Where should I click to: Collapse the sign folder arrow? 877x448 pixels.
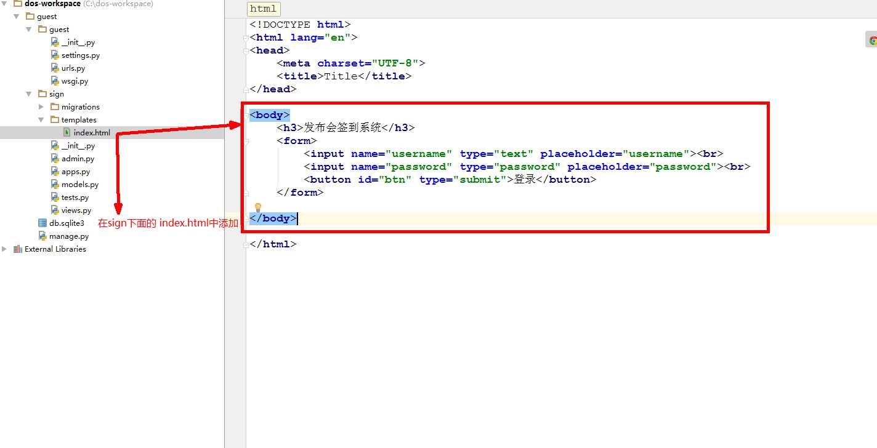click(x=29, y=94)
